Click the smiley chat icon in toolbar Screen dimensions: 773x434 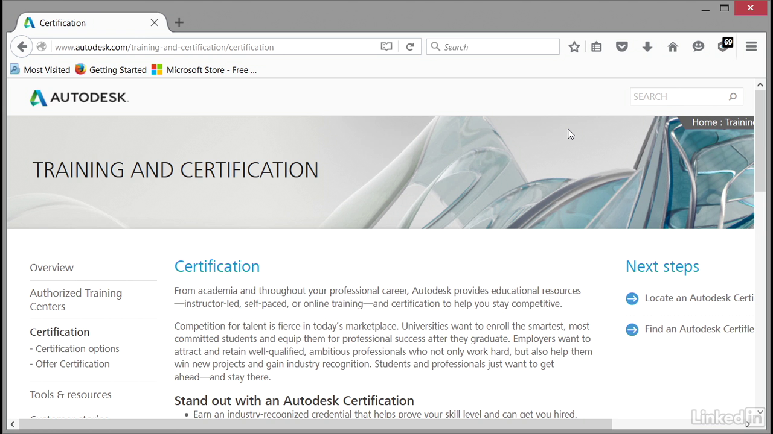tap(698, 46)
